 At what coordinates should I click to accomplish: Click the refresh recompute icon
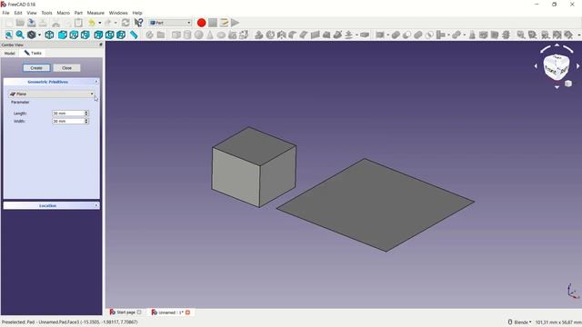click(125, 23)
